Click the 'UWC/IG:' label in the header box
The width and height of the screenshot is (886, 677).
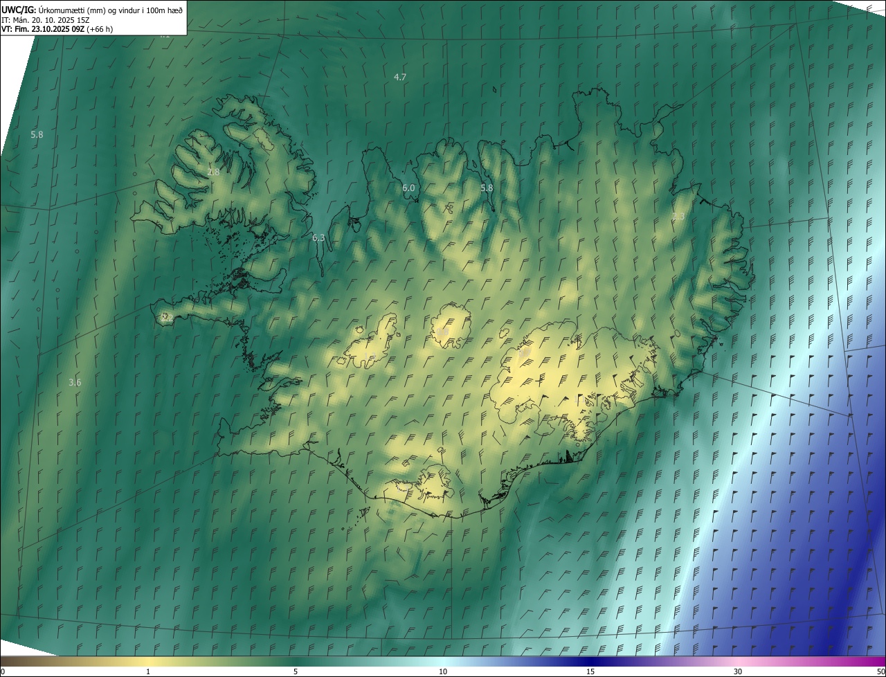tap(19, 10)
